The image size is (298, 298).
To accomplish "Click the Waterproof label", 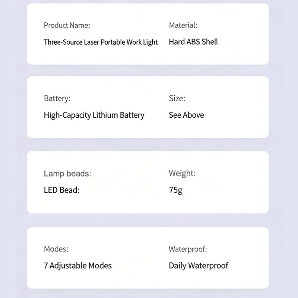I will [188, 249].
